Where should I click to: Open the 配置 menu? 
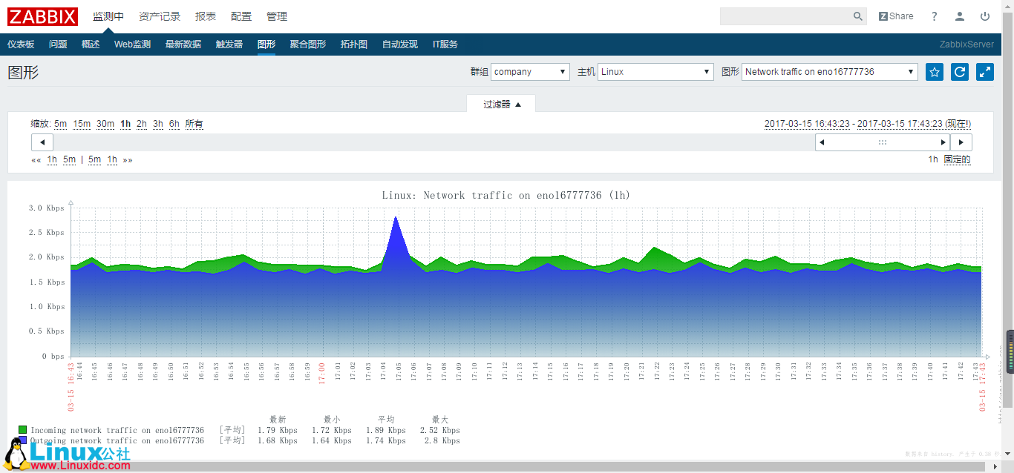241,16
